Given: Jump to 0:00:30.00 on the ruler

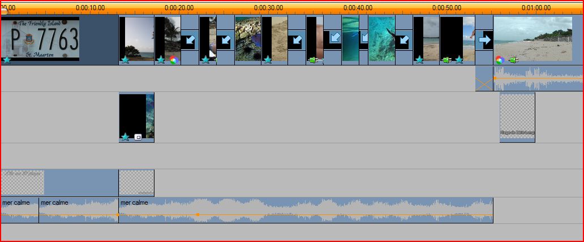Looking at the screenshot, I should (269, 7).
